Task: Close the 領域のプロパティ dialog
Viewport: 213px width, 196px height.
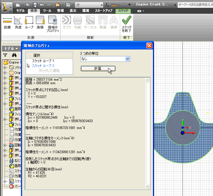Action: click(x=149, y=45)
